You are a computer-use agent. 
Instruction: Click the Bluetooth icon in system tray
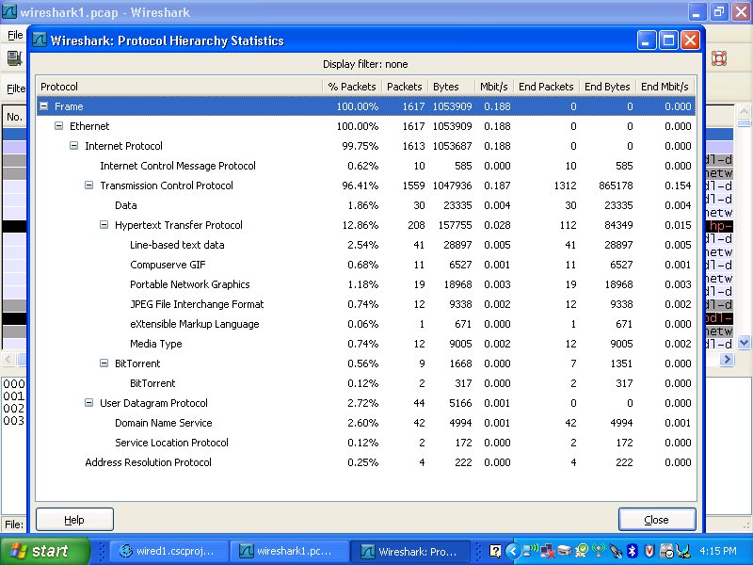[633, 551]
